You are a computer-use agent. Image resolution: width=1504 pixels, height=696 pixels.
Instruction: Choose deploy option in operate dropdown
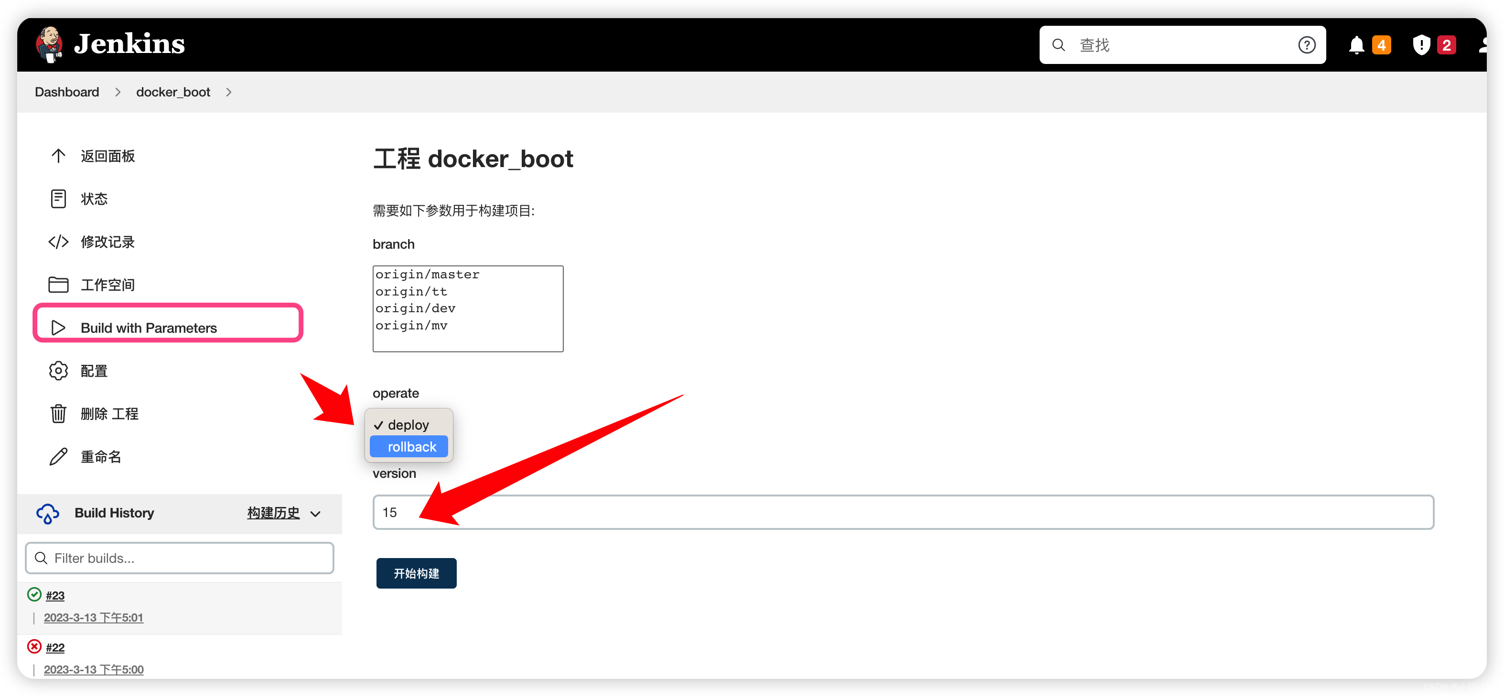click(408, 425)
